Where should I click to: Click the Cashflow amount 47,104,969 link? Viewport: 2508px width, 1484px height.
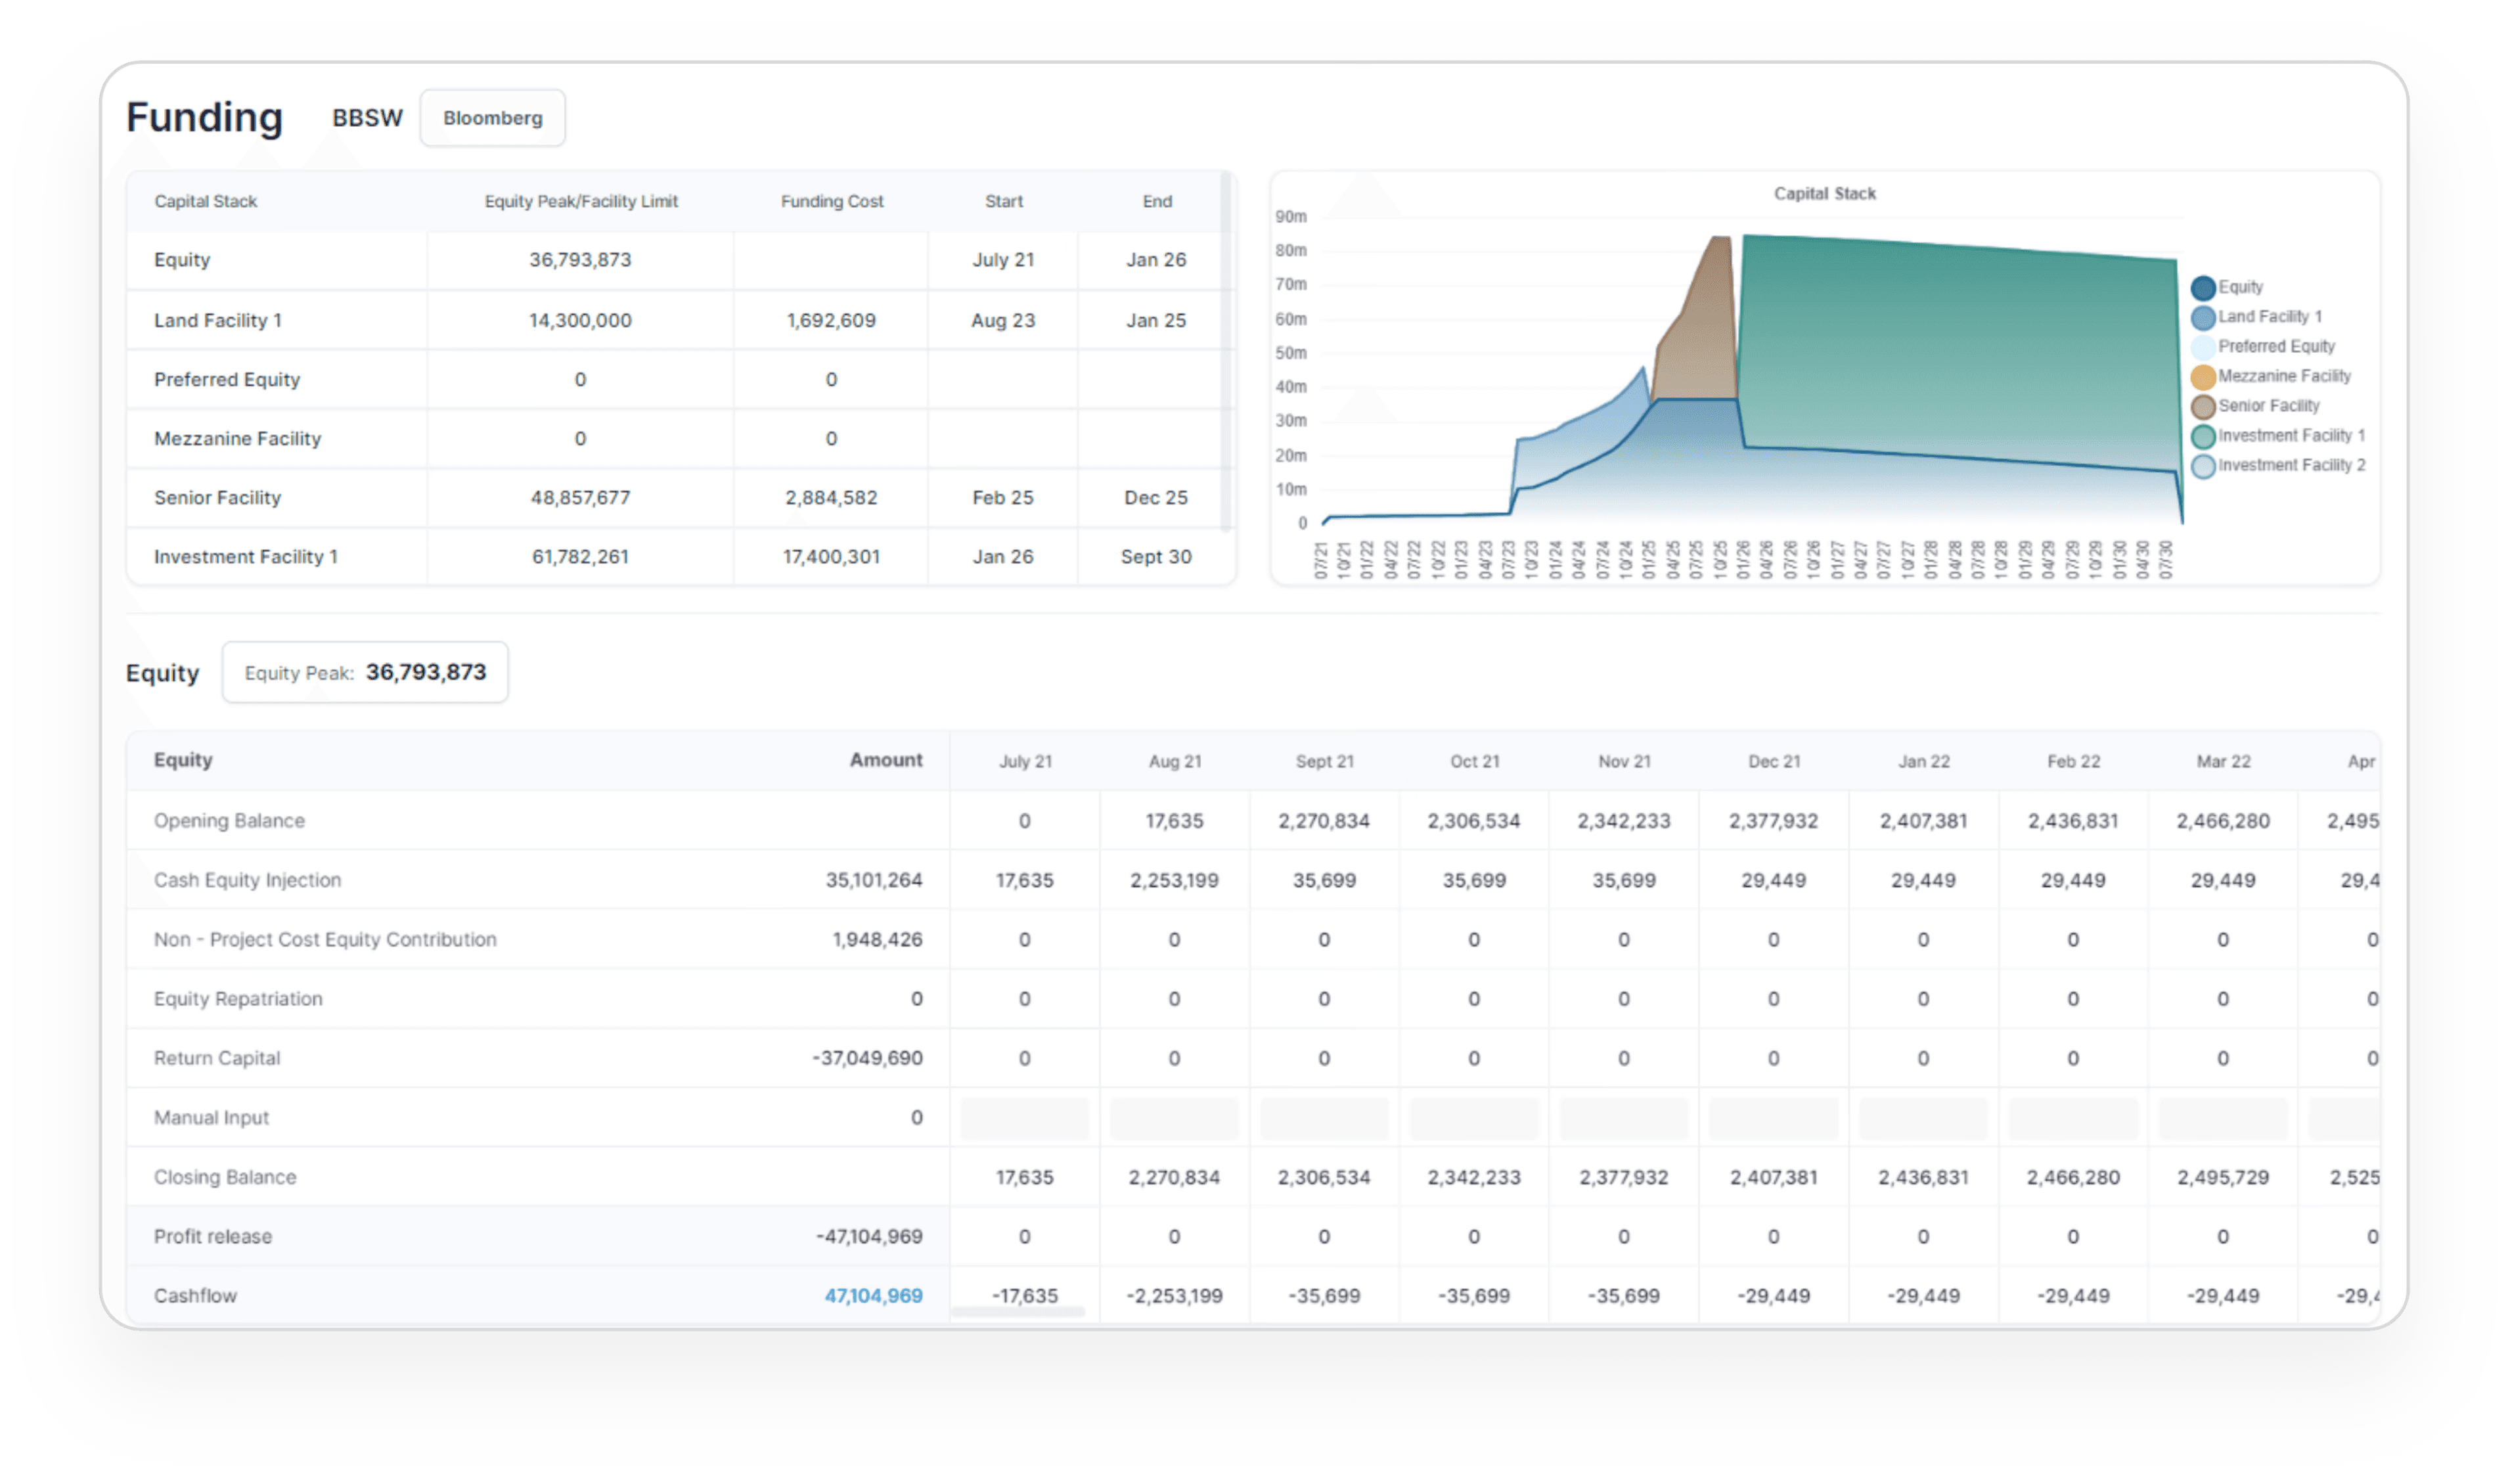(873, 1295)
